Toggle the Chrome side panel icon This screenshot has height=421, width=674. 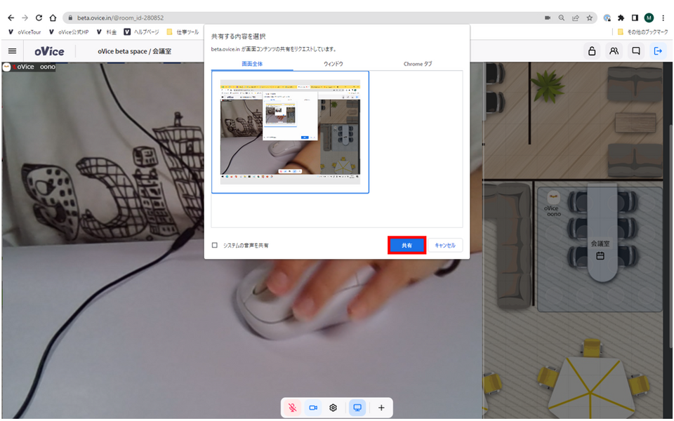635,18
